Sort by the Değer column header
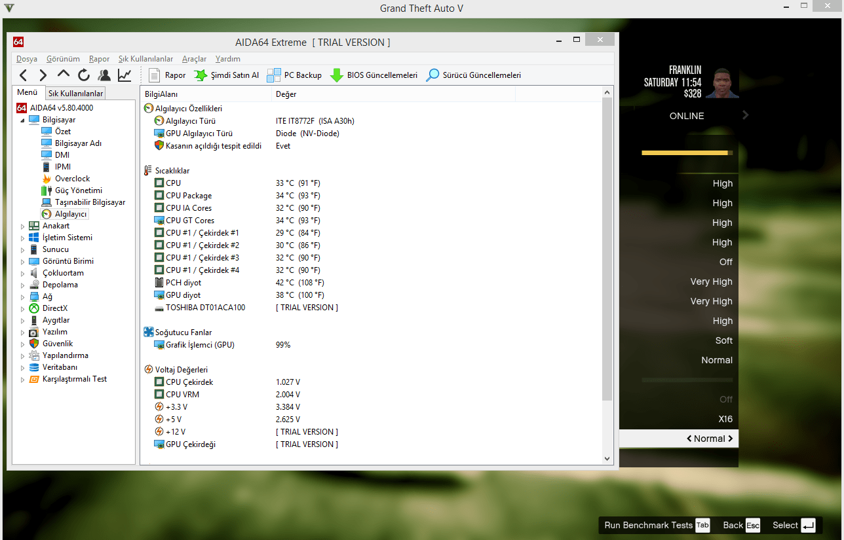Screen dimensions: 844x540 pyautogui.click(x=393, y=94)
